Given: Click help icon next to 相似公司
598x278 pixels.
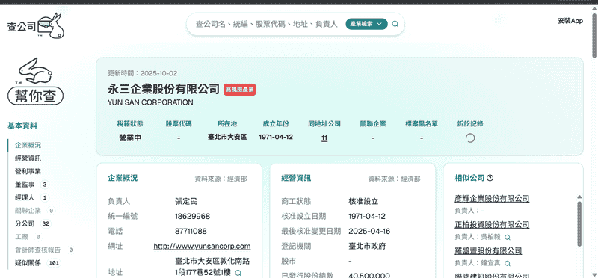Looking at the screenshot, I should tap(490, 178).
